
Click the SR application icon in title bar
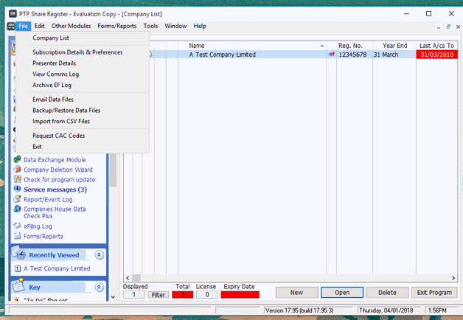[13, 13]
